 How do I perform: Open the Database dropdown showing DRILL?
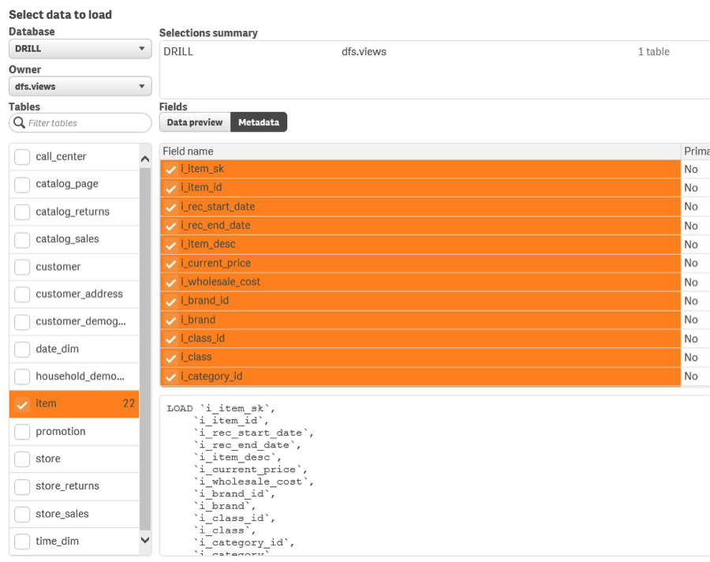(80, 49)
